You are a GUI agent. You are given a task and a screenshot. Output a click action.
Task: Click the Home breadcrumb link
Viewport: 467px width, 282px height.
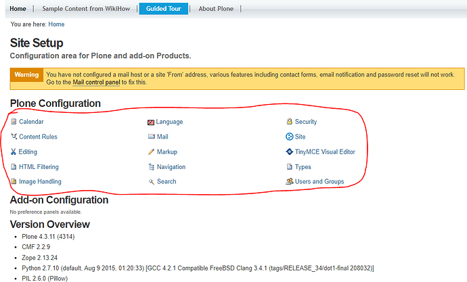tap(56, 24)
